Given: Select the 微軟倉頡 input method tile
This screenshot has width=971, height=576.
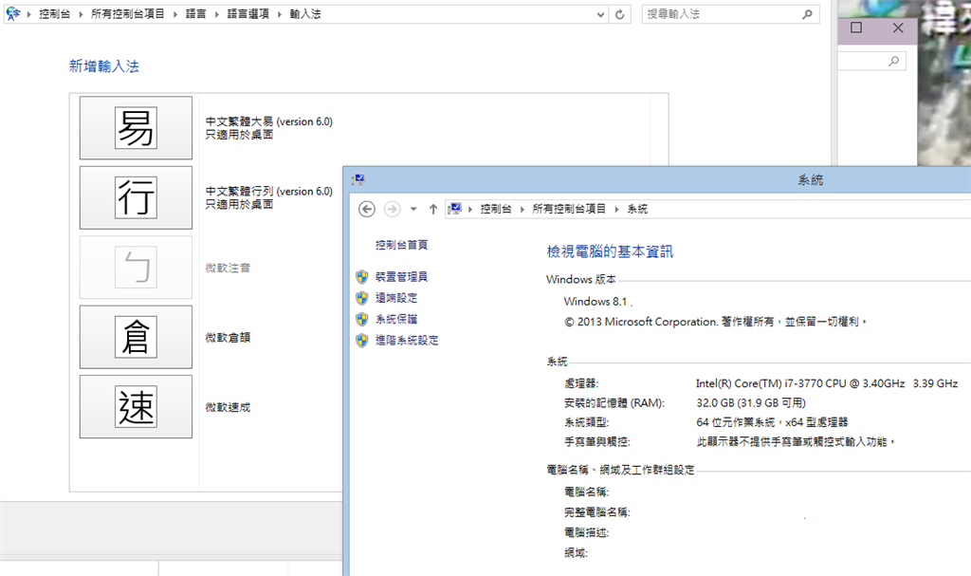Looking at the screenshot, I should coord(136,337).
